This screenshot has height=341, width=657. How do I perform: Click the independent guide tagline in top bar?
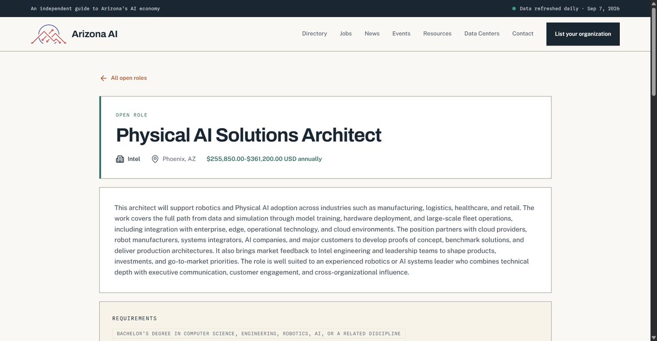tap(96, 9)
